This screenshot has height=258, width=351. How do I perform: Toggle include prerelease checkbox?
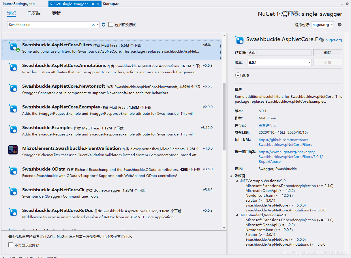click(111, 25)
